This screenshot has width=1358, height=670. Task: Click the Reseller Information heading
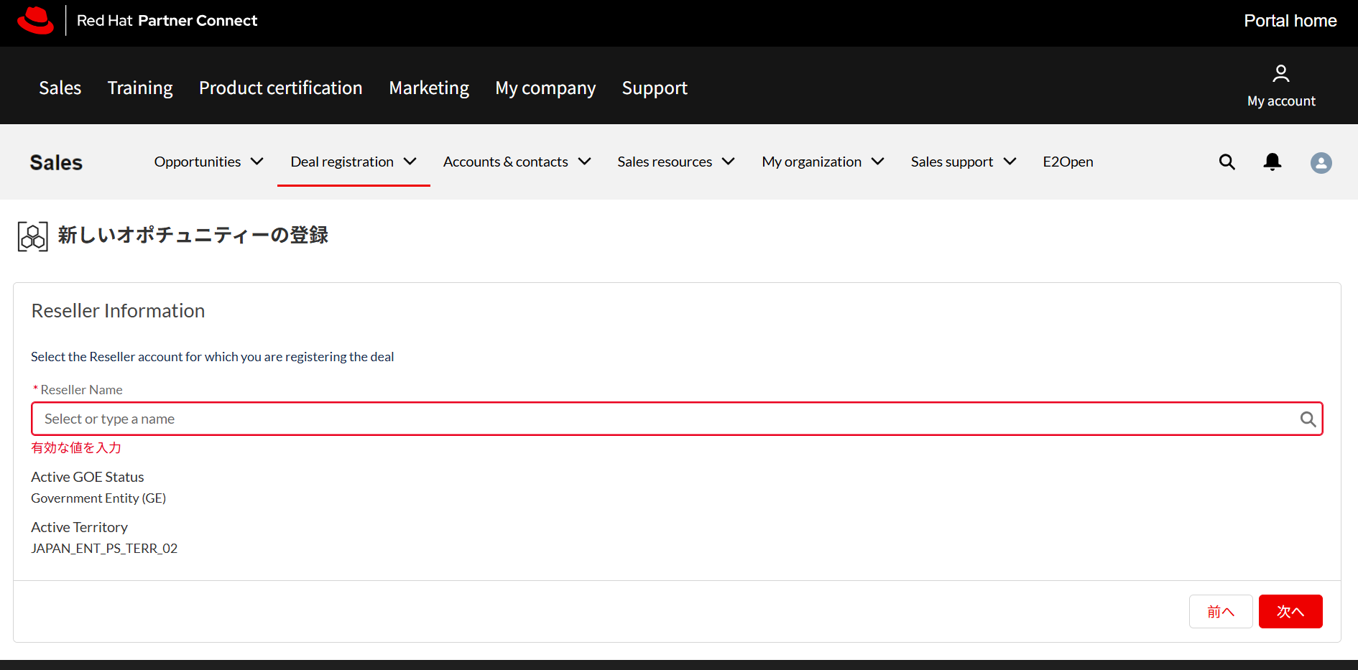(x=118, y=311)
